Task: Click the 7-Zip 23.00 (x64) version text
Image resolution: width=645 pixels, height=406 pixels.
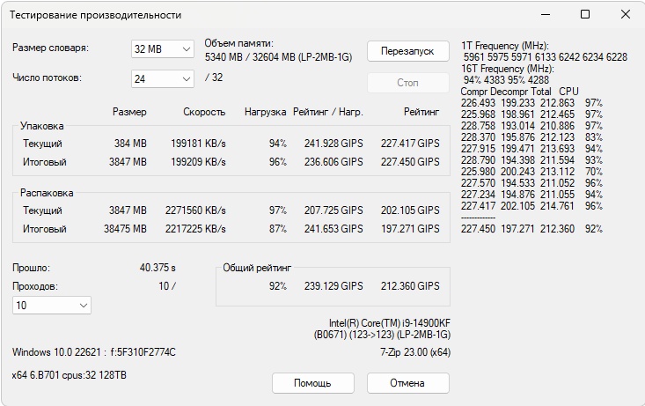Action: pos(414,352)
